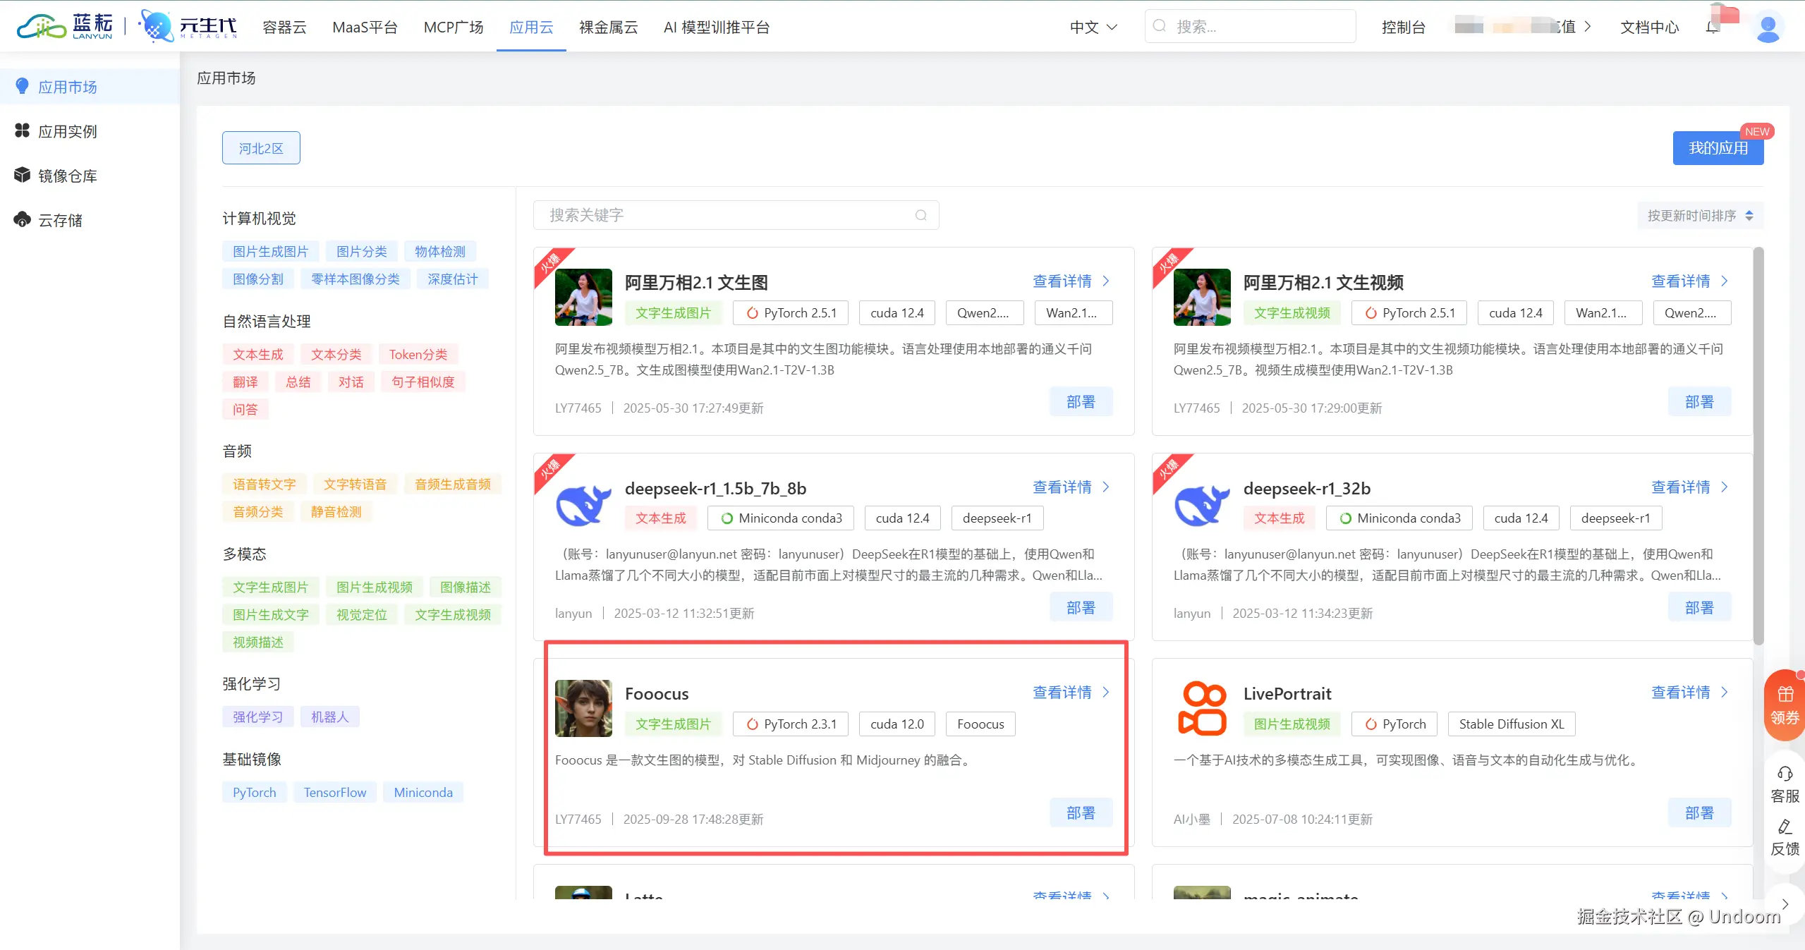The image size is (1805, 950).
Task: Click the LivePortrait app logo
Action: point(1201,707)
